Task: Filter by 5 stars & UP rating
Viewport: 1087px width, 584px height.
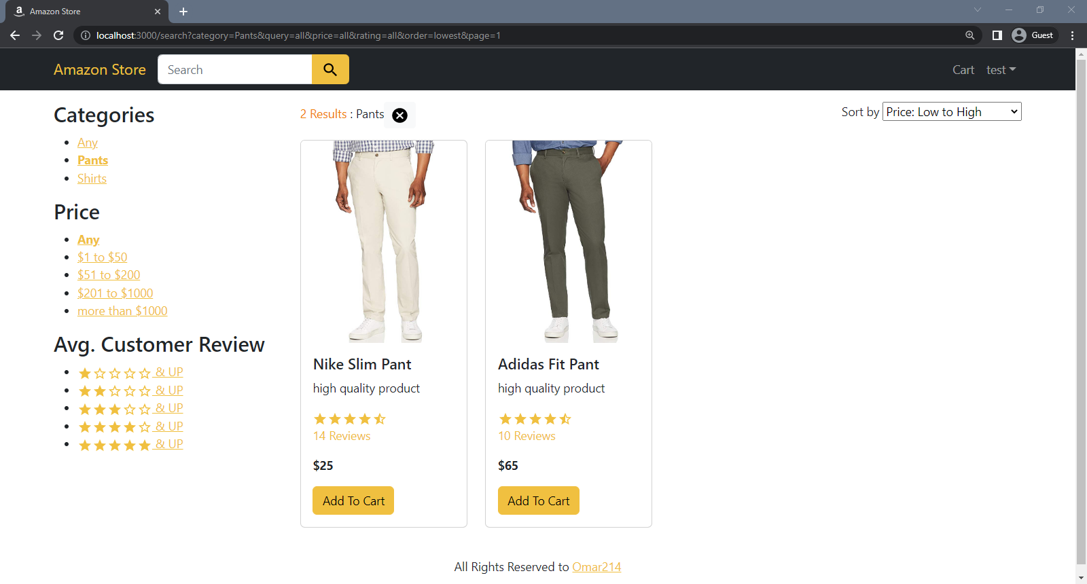Action: click(130, 444)
